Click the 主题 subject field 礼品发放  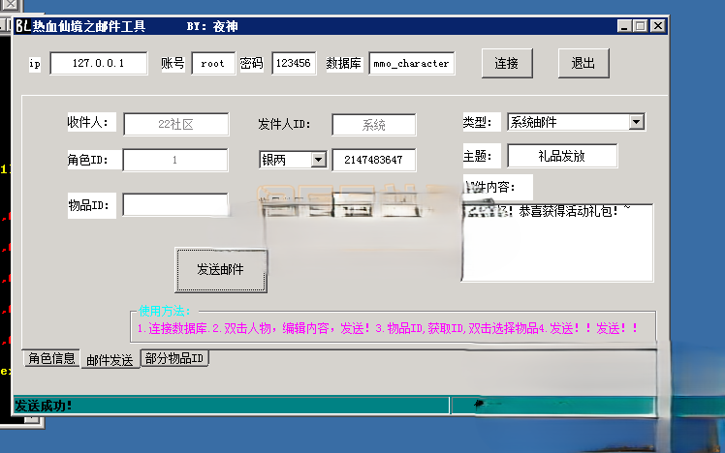[562, 156]
